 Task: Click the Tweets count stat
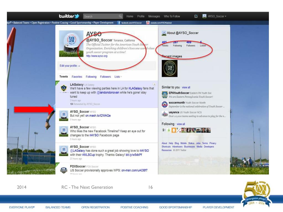(x=165, y=44)
